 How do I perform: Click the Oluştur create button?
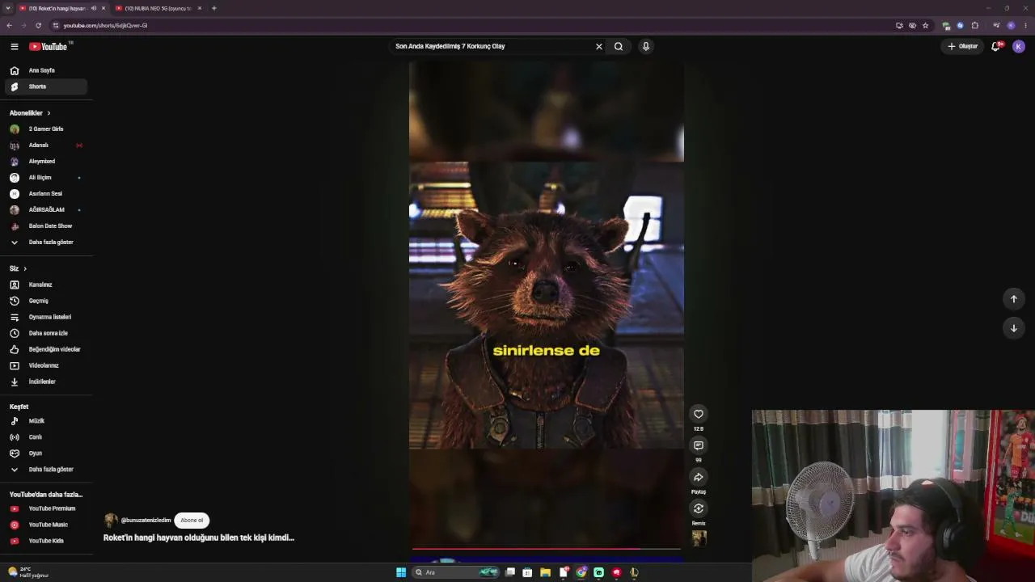(x=963, y=46)
